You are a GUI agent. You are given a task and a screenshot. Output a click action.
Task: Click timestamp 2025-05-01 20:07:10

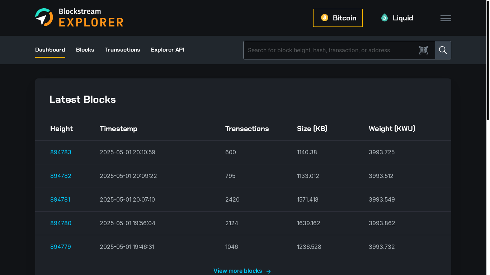pyautogui.click(x=127, y=199)
